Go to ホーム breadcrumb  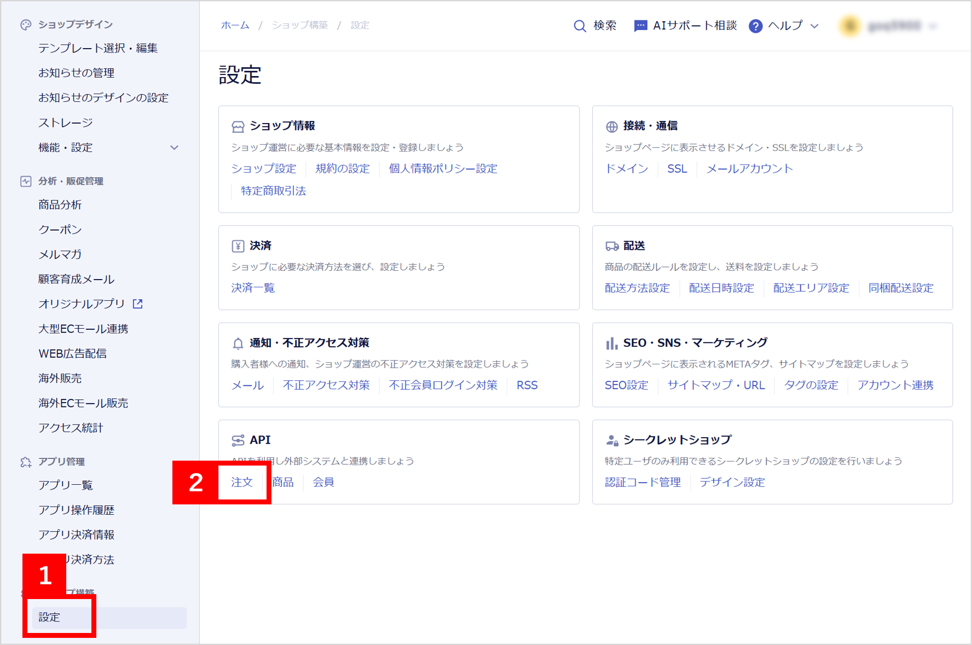click(235, 25)
